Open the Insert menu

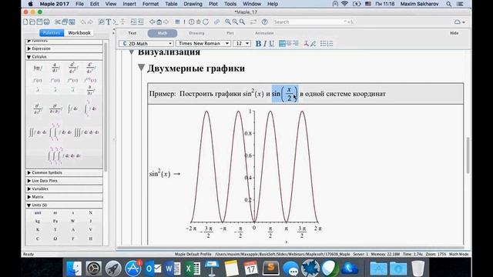(x=129, y=4)
